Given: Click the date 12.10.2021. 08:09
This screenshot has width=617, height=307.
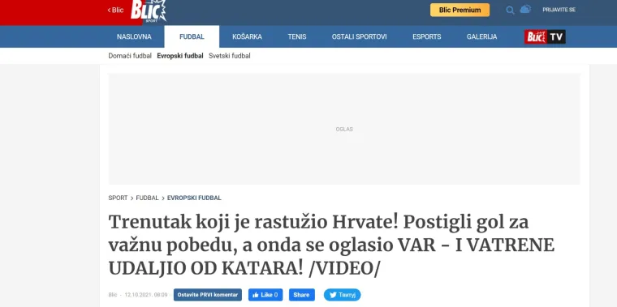Looking at the screenshot, I should 146,295.
